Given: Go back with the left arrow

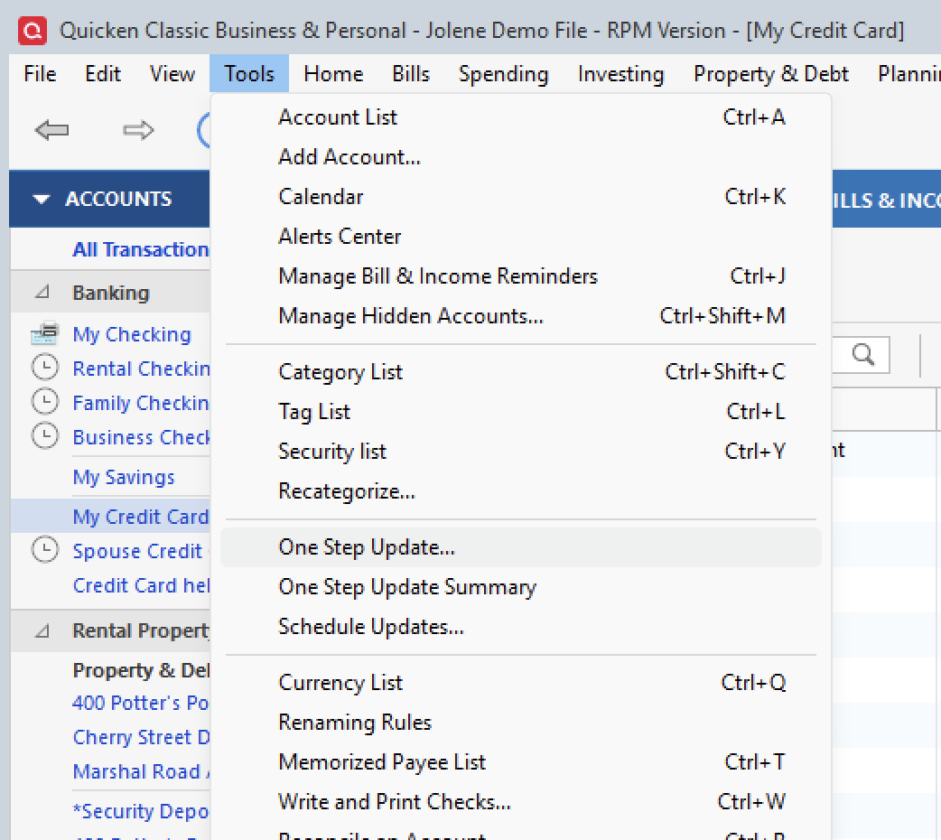Looking at the screenshot, I should (x=51, y=130).
